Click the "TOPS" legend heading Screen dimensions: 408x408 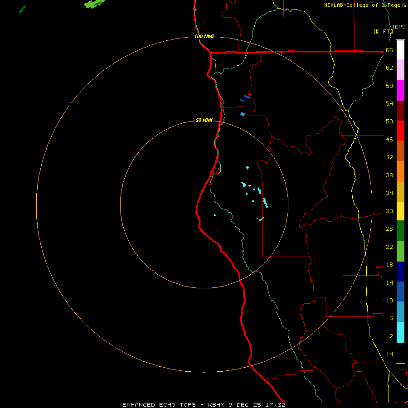[x=398, y=27]
